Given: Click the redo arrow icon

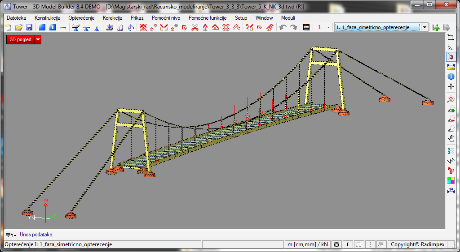Looking at the screenshot, I should [293, 27].
